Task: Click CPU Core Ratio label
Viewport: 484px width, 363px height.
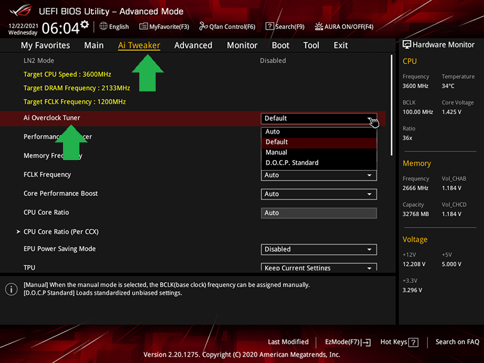Action: (46, 212)
